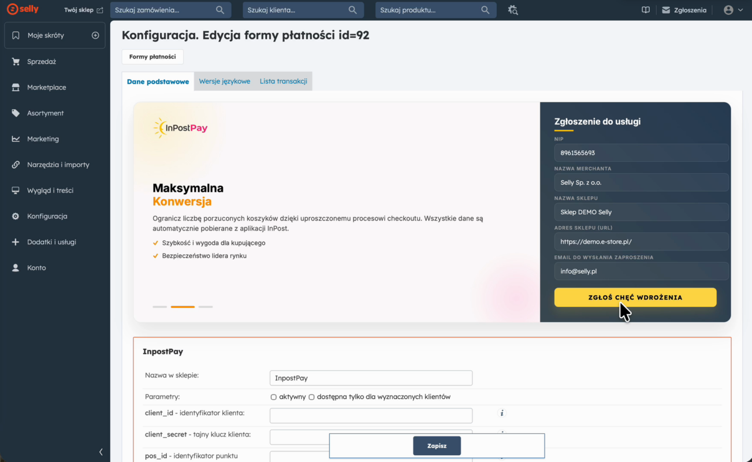This screenshot has height=462, width=752.
Task: Add a shortcut with the plus icon
Action: click(95, 35)
